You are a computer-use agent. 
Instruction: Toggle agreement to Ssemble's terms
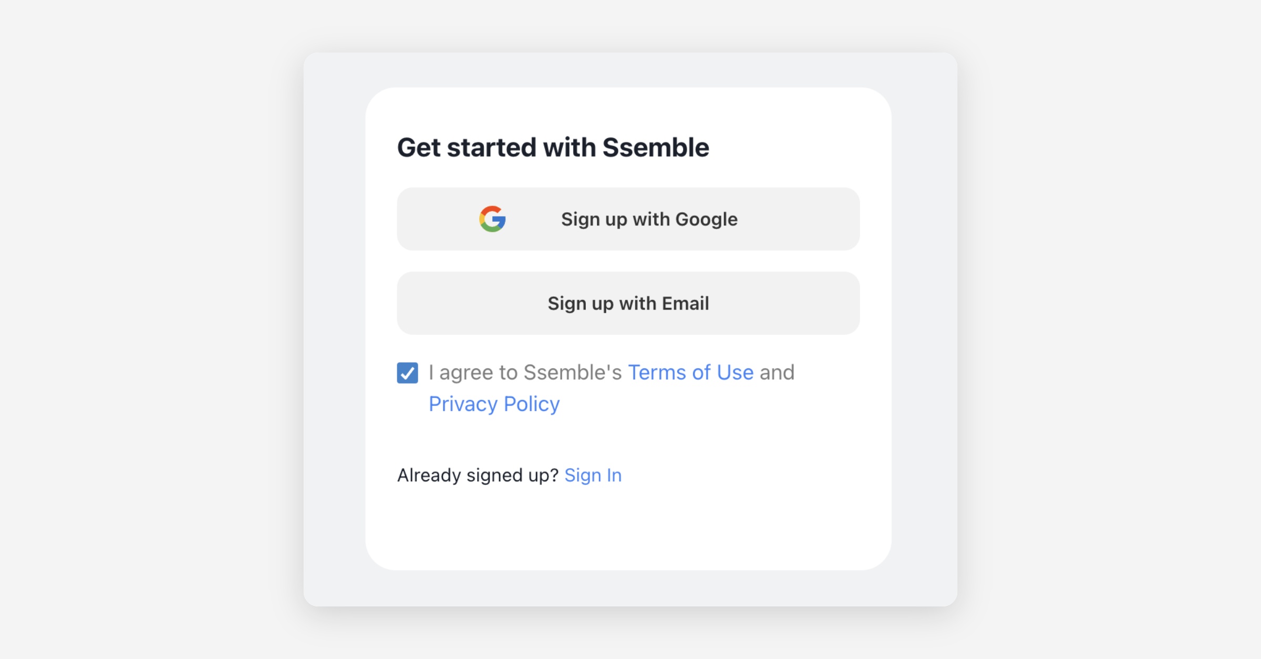click(x=407, y=373)
